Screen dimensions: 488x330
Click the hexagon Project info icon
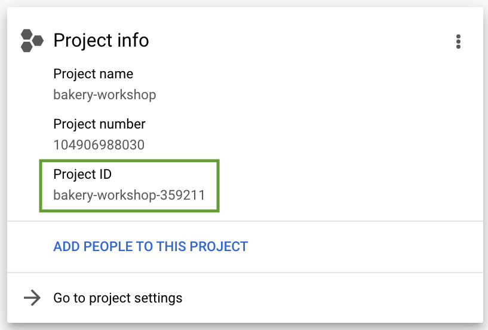(32, 41)
